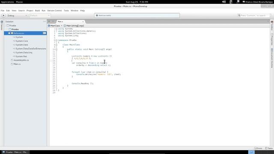274x154 pixels.
Task: Collapse the class MainClass fold marker
Action: click(x=57, y=44)
